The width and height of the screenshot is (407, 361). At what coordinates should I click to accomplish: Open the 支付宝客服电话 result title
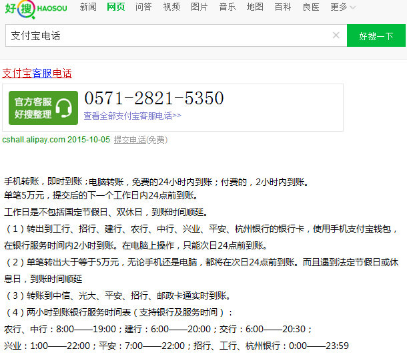click(37, 74)
